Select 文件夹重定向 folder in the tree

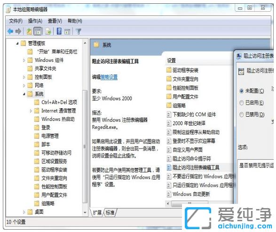54,178
